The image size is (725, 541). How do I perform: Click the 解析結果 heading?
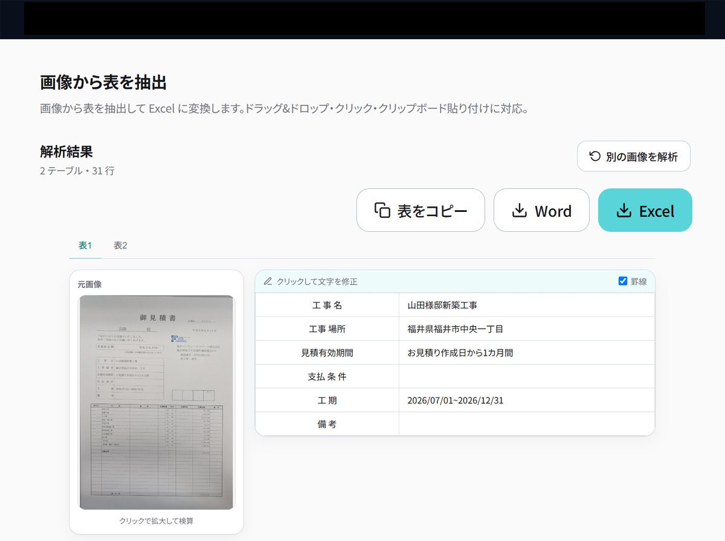(66, 152)
